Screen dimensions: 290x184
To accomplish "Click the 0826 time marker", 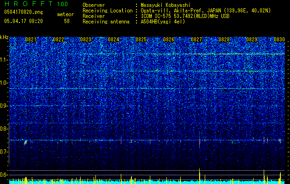I will point(169,40).
